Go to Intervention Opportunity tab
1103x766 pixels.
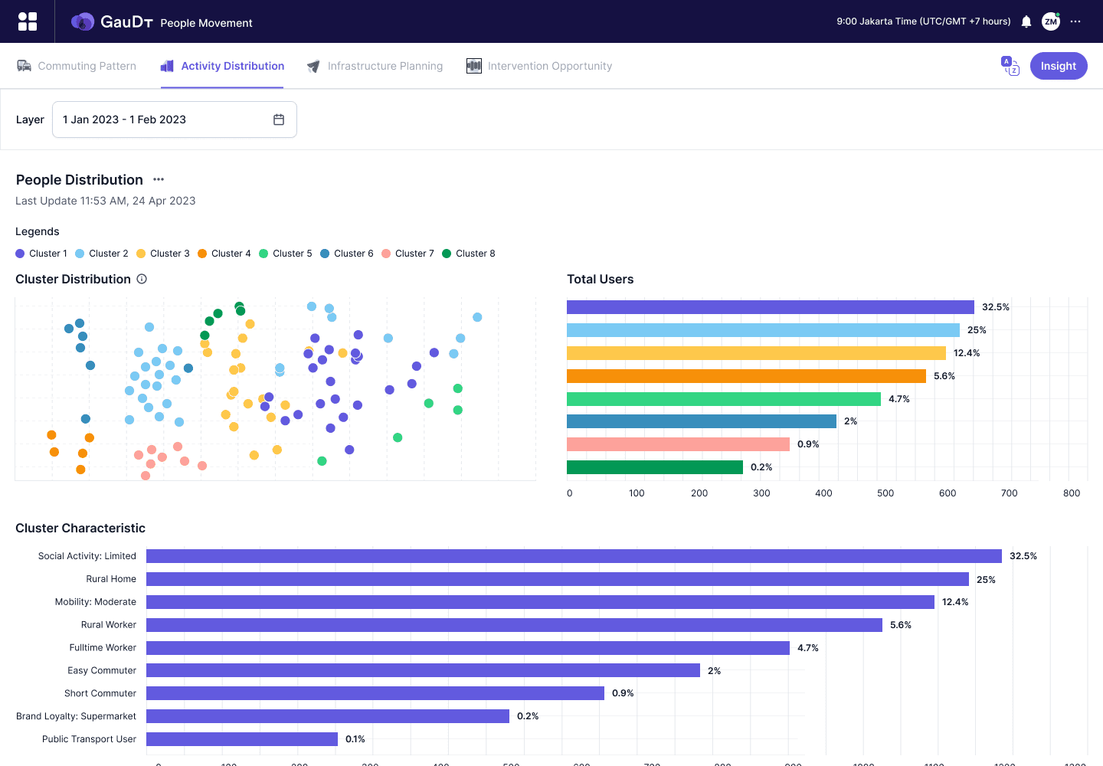pos(539,66)
